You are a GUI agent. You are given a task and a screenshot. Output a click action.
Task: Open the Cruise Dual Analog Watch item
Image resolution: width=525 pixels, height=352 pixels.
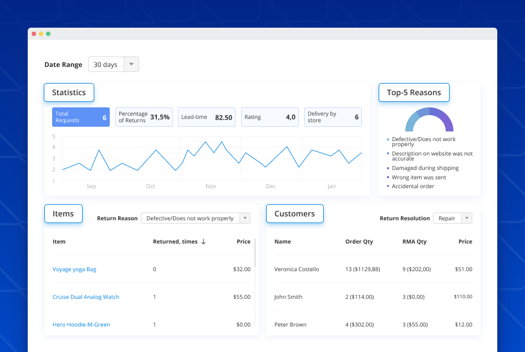click(x=86, y=297)
